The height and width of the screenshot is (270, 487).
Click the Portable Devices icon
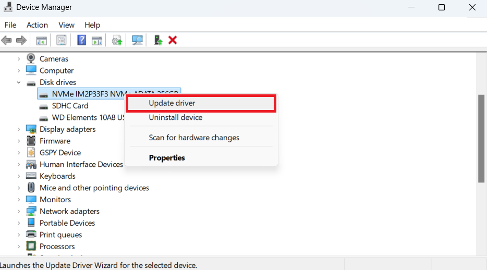(x=31, y=223)
